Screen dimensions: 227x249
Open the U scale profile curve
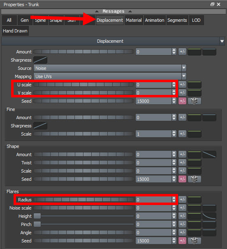coord(194,85)
